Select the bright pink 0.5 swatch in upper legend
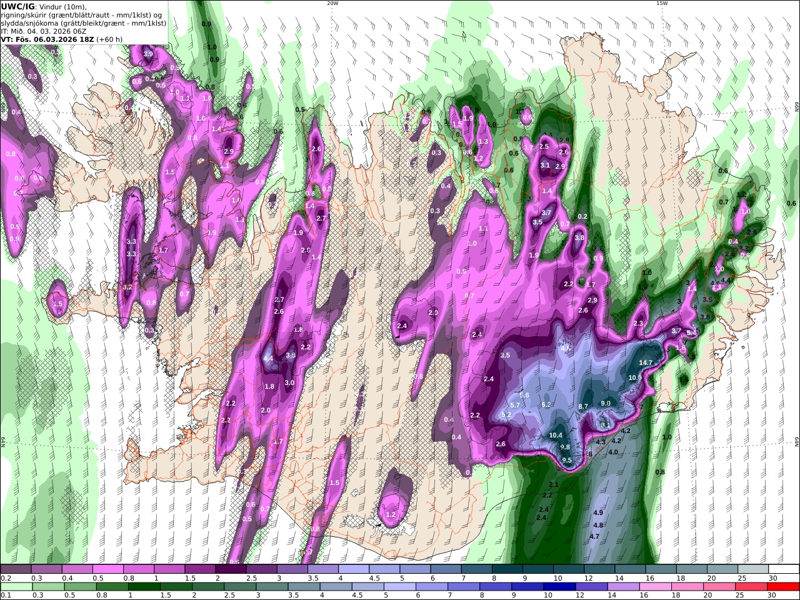800x600 pixels. (x=107, y=569)
